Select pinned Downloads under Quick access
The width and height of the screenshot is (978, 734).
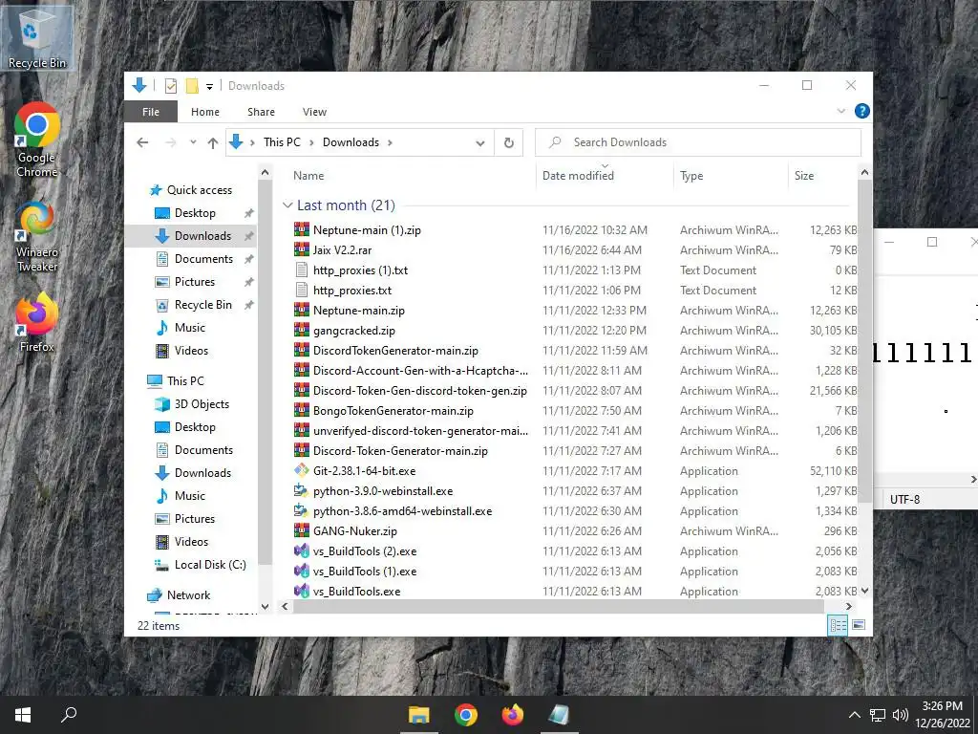pos(202,236)
